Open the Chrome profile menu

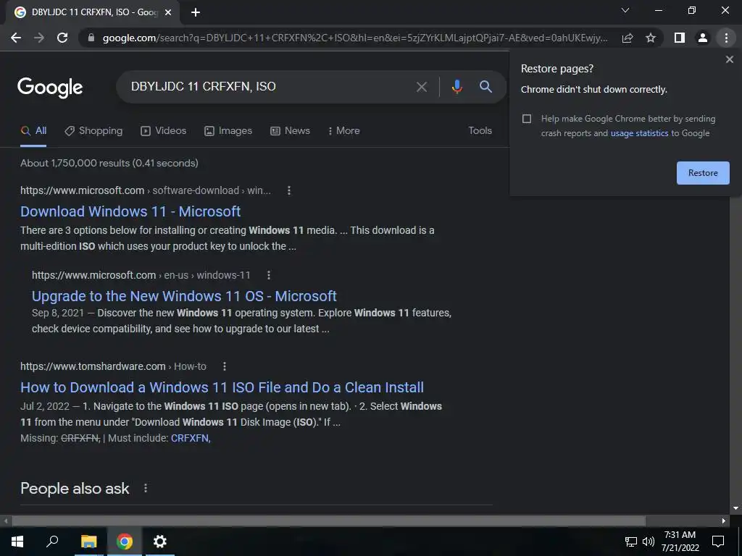pyautogui.click(x=703, y=38)
